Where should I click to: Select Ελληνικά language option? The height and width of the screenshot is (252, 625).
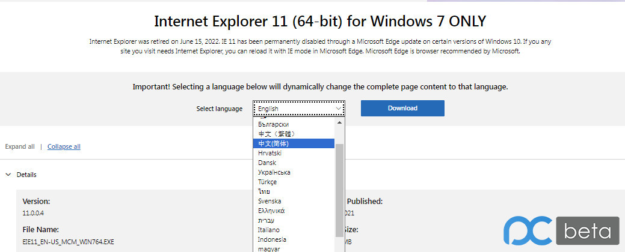294,211
